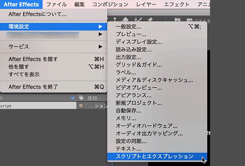Open プレビュー... preferences
Image resolution: width=245 pixels, height=166 pixels.
click(157, 34)
